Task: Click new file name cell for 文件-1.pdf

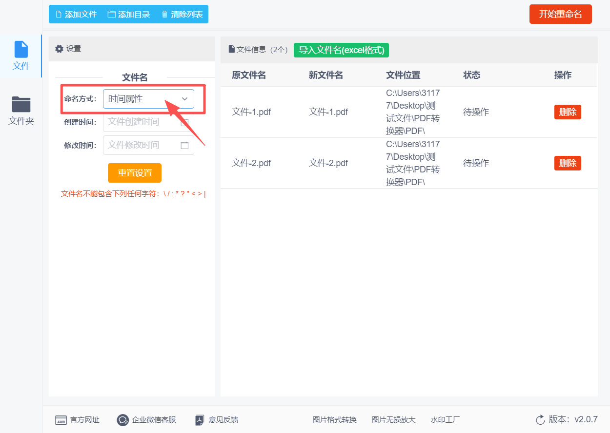Action: click(x=328, y=112)
